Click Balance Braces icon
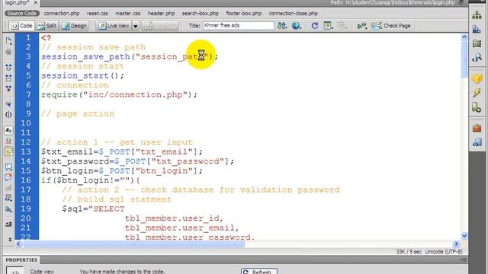Viewport: 488px width, 274px height. coord(8,115)
